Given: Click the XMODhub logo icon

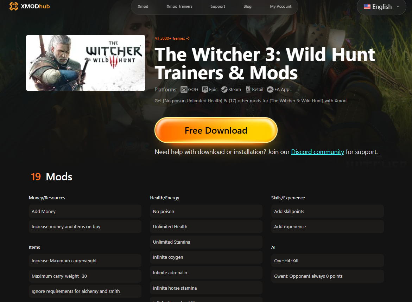Looking at the screenshot, I should click(14, 6).
